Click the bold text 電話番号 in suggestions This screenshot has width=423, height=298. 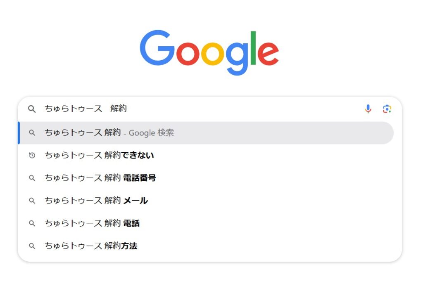[x=140, y=178]
